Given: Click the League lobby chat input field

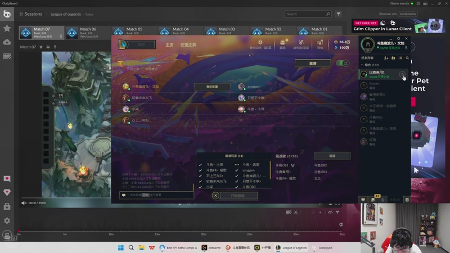Looking at the screenshot, I should [157, 195].
